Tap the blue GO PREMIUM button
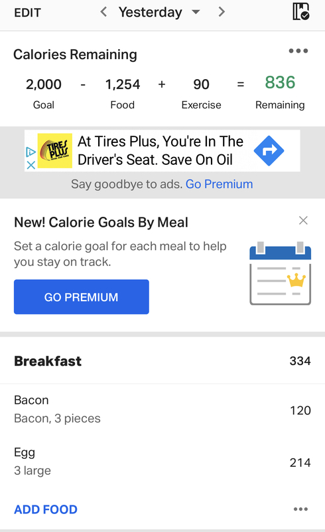Screen dimensions: 325x532 (x=81, y=297)
